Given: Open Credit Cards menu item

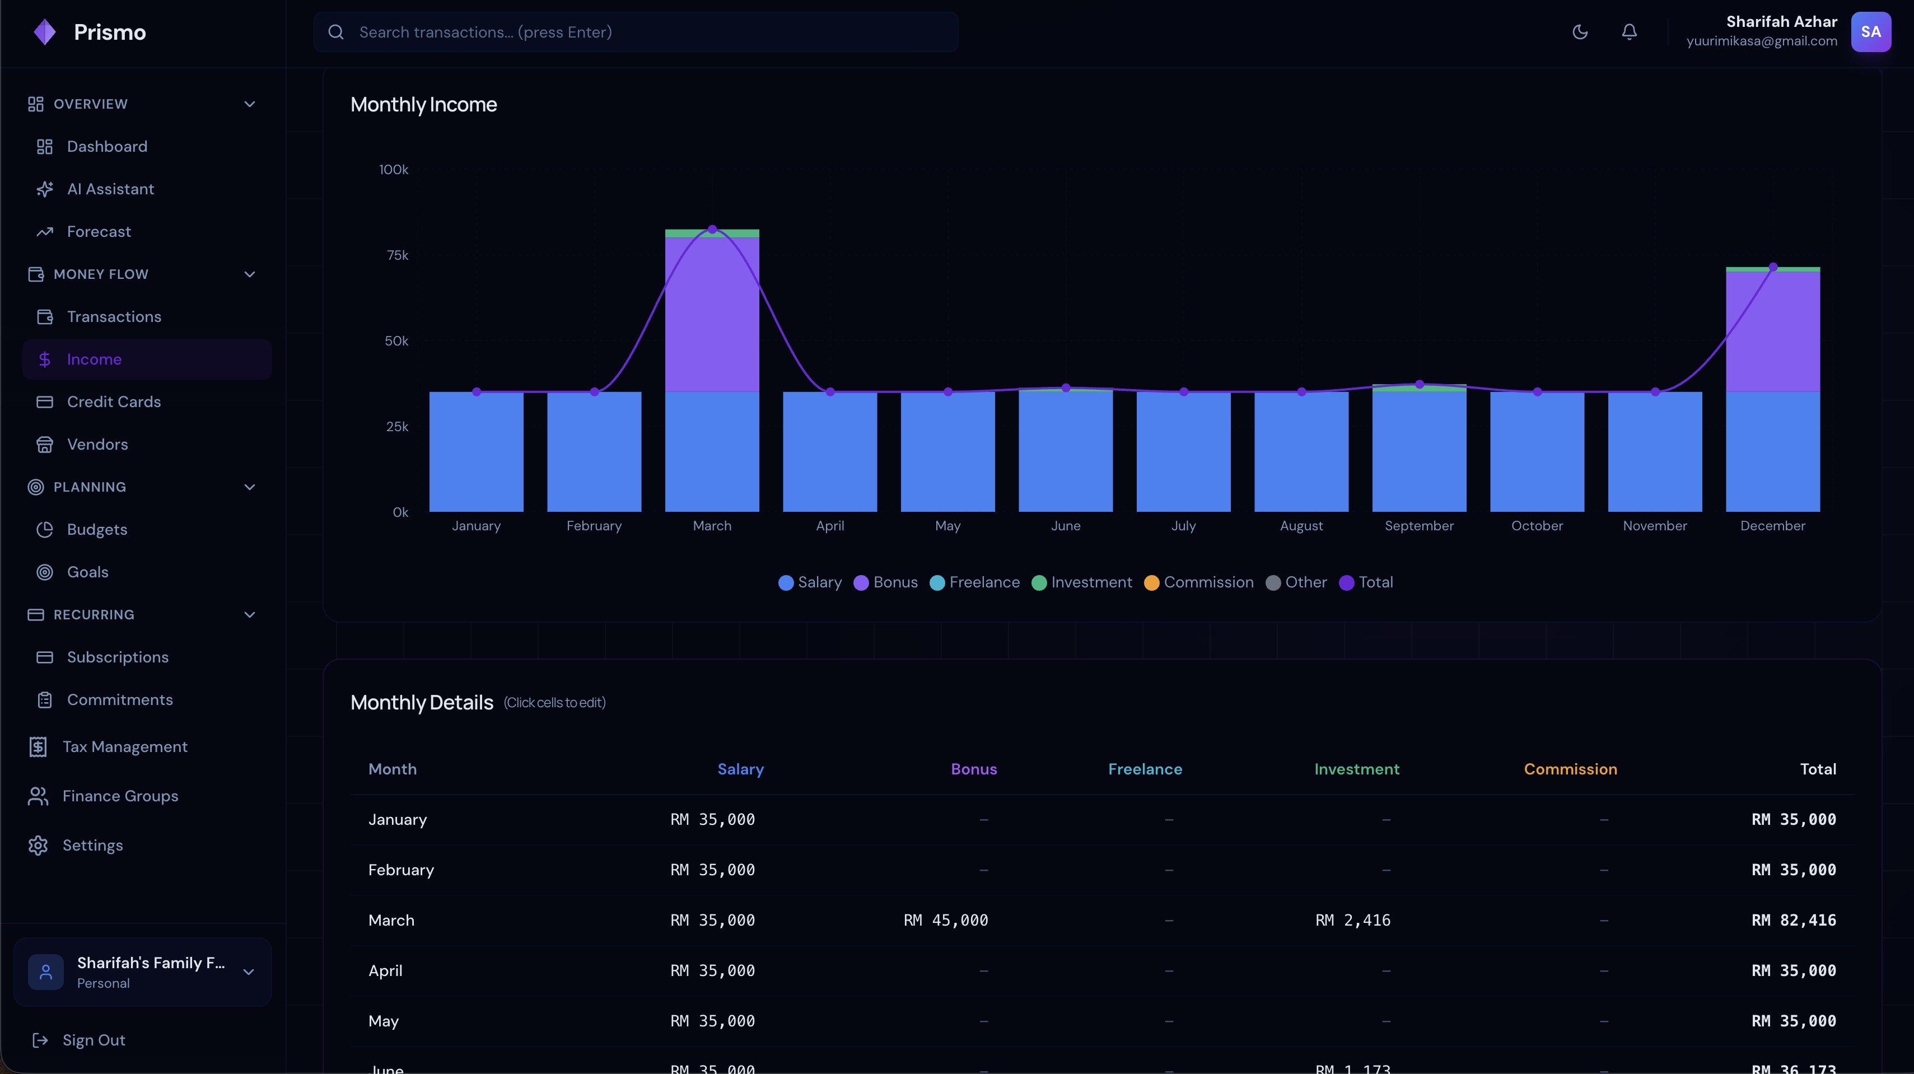Looking at the screenshot, I should tap(114, 402).
